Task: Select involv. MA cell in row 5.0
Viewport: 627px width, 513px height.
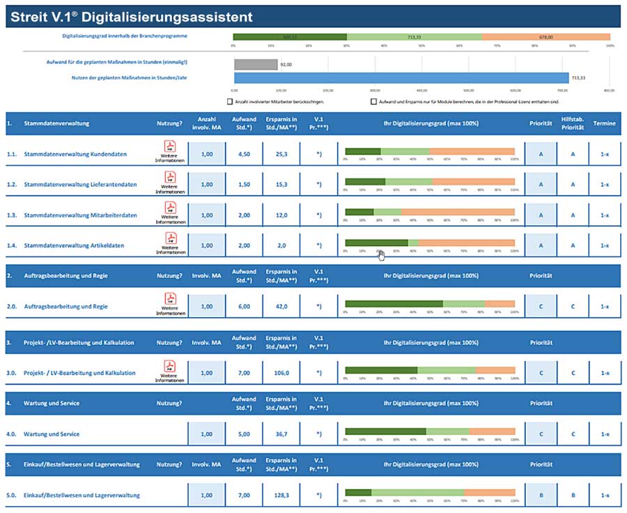Action: coord(207,495)
